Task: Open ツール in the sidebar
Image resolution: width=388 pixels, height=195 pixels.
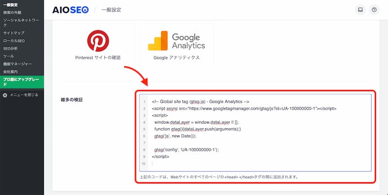Action: click(x=8, y=56)
